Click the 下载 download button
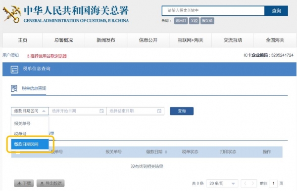The width and height of the screenshot is (297, 191). point(24,183)
